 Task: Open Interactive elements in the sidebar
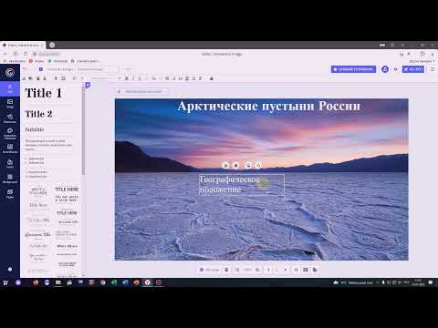click(x=10, y=134)
